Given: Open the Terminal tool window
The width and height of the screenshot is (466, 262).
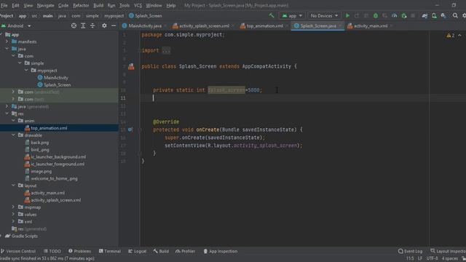Looking at the screenshot, I should [x=110, y=251].
